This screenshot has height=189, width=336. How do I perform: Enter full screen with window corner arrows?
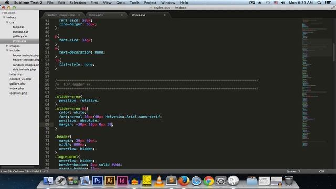point(332,8)
